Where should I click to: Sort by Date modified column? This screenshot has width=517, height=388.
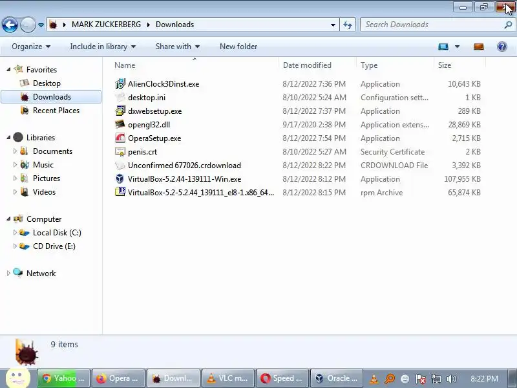tap(307, 65)
